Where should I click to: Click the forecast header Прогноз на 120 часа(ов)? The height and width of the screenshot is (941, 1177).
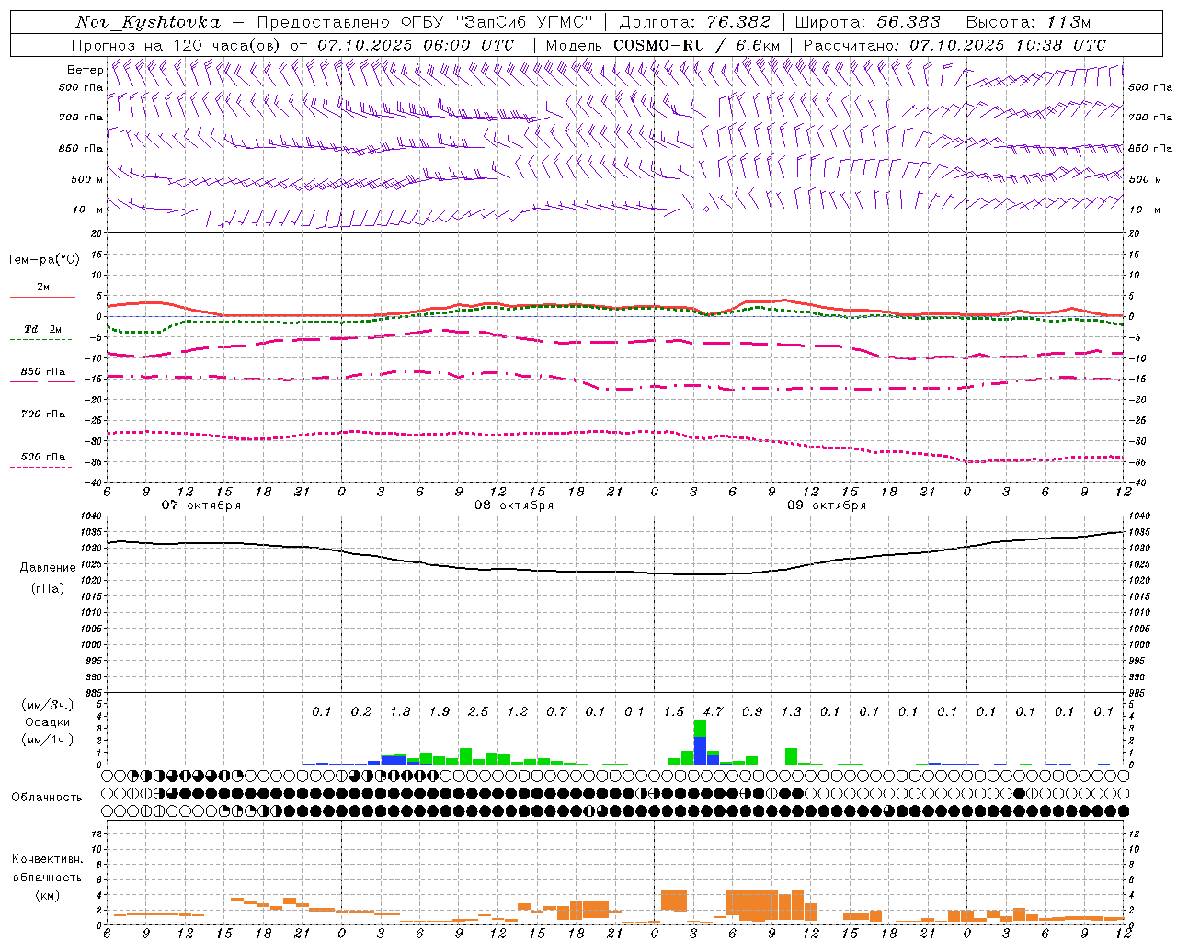click(x=177, y=45)
